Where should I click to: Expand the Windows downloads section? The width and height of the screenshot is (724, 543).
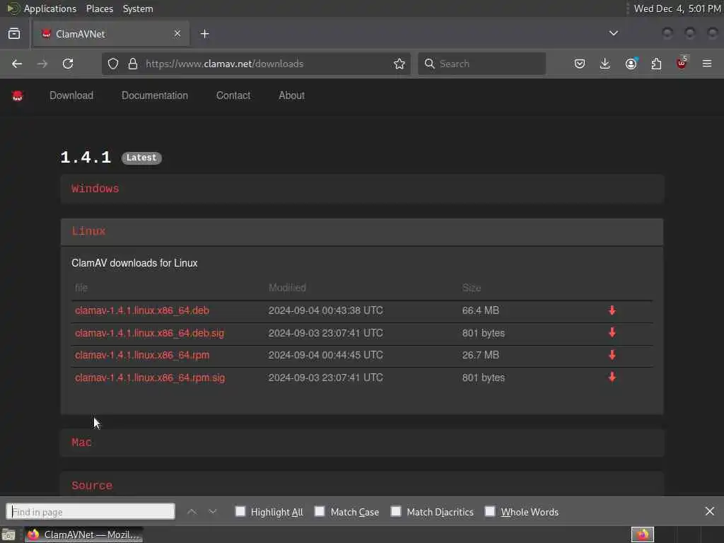point(362,189)
